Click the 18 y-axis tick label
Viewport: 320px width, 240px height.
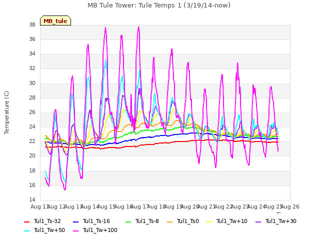[32, 170]
